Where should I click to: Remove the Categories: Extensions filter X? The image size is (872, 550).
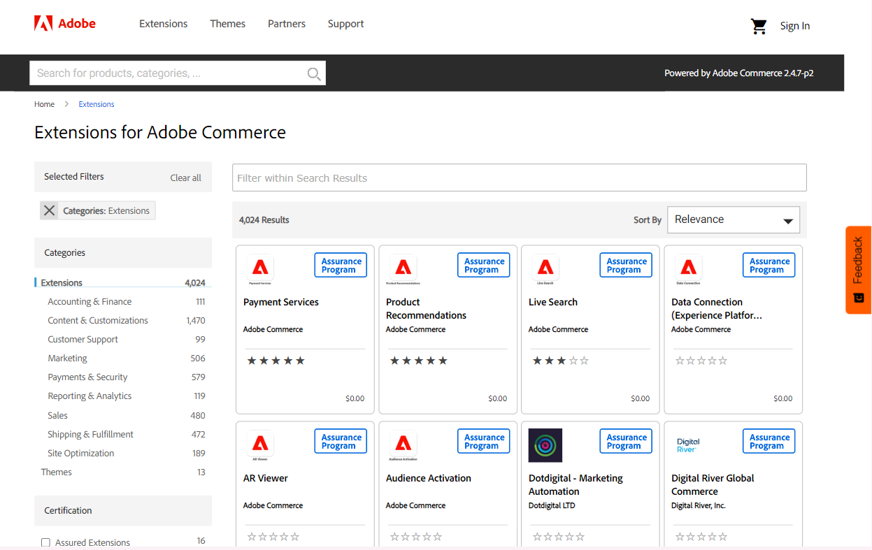(x=49, y=210)
